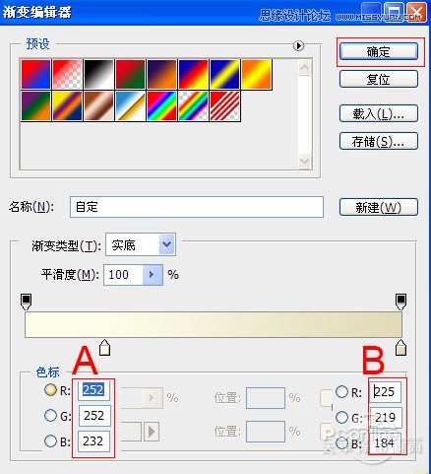The height and width of the screenshot is (474, 431).
Task: Click the 复位 reset button
Action: (x=379, y=79)
